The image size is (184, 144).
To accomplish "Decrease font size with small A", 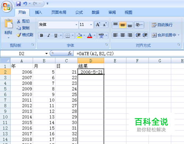I will (x=105, y=25).
